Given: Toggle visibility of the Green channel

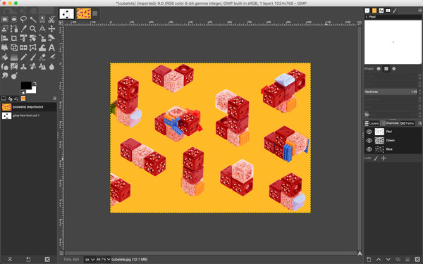Looking at the screenshot, I should click(369, 140).
